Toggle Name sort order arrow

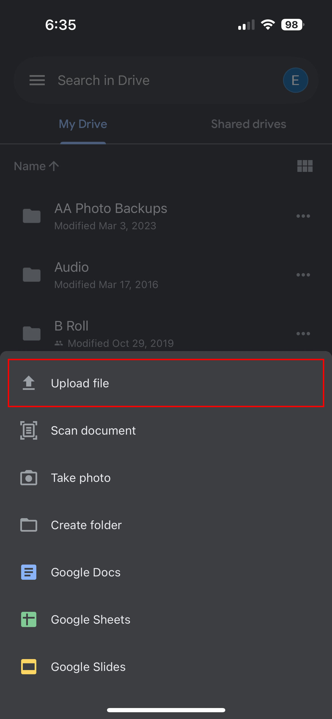[54, 166]
